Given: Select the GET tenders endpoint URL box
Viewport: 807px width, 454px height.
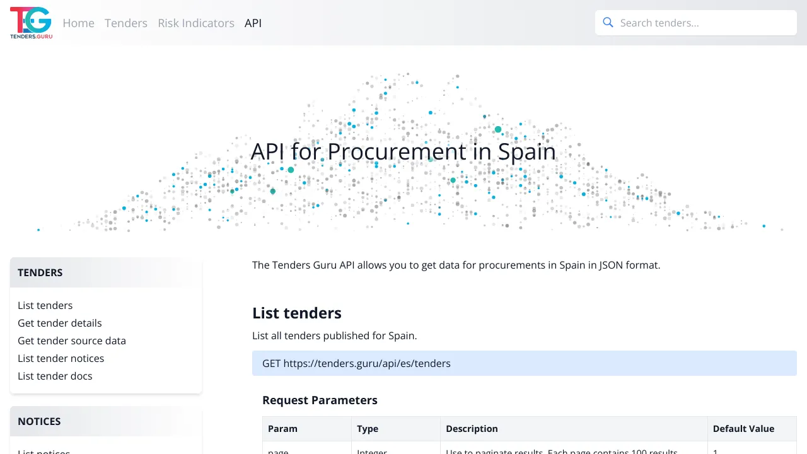Looking at the screenshot, I should click(525, 363).
